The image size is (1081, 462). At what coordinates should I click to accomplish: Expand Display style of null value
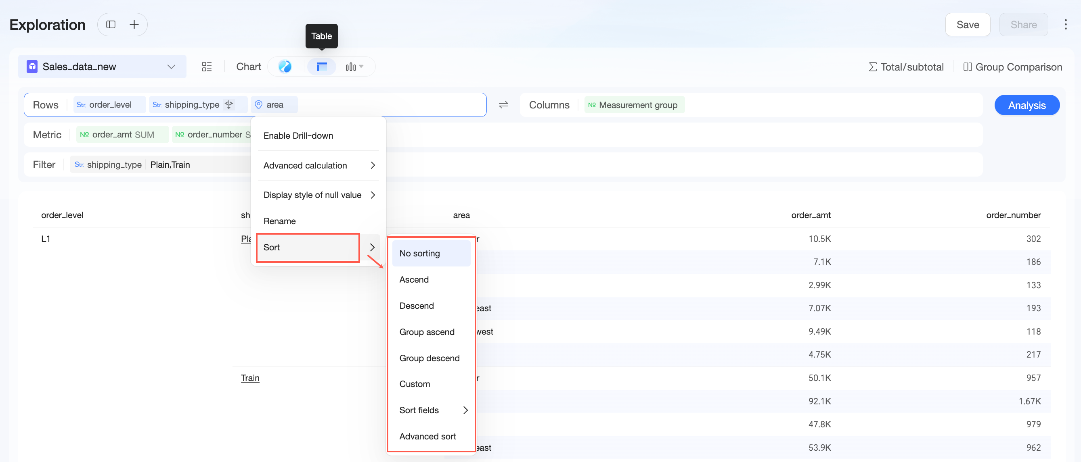[319, 195]
